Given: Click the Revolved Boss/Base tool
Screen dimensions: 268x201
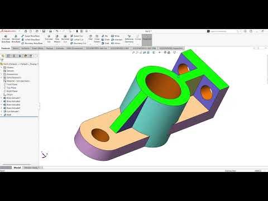Looking at the screenshot, I should (x=16, y=39).
